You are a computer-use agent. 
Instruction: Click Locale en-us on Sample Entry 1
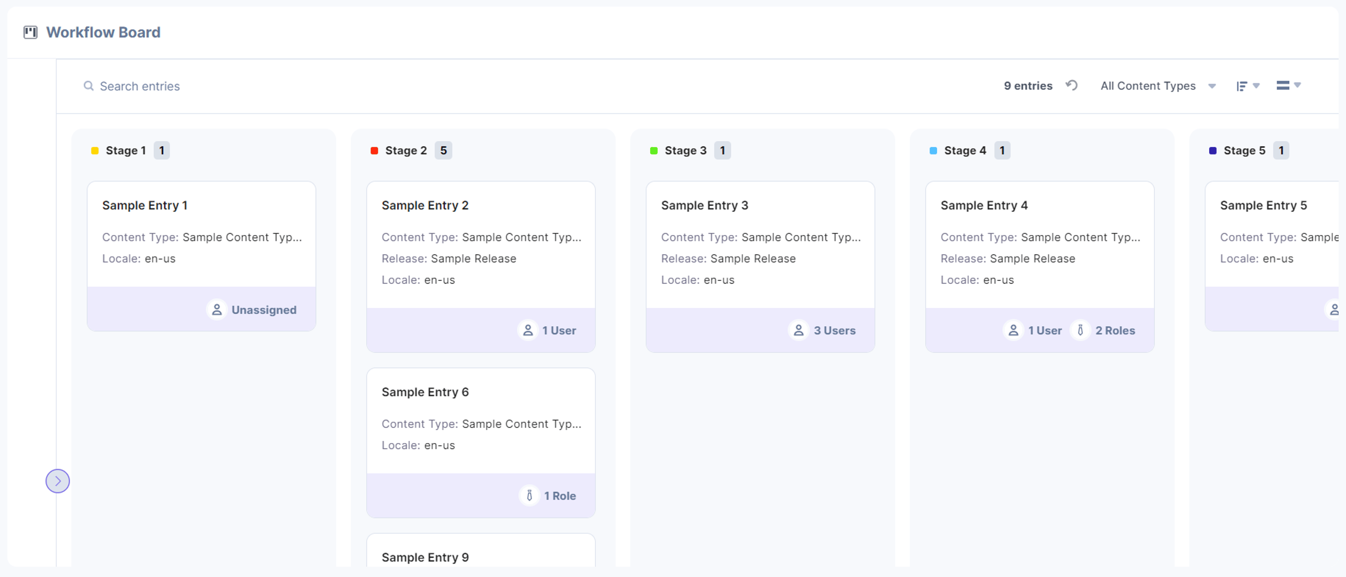click(x=138, y=259)
